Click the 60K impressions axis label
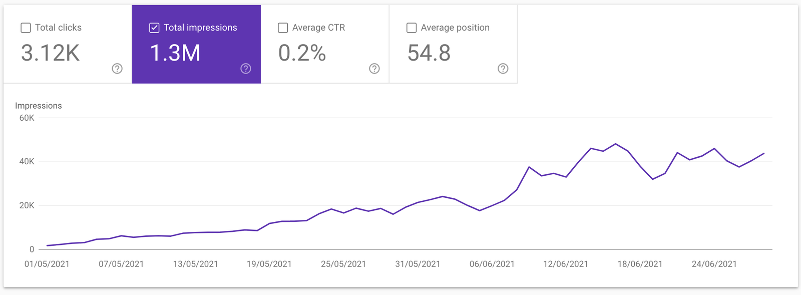The height and width of the screenshot is (295, 801). (27, 118)
